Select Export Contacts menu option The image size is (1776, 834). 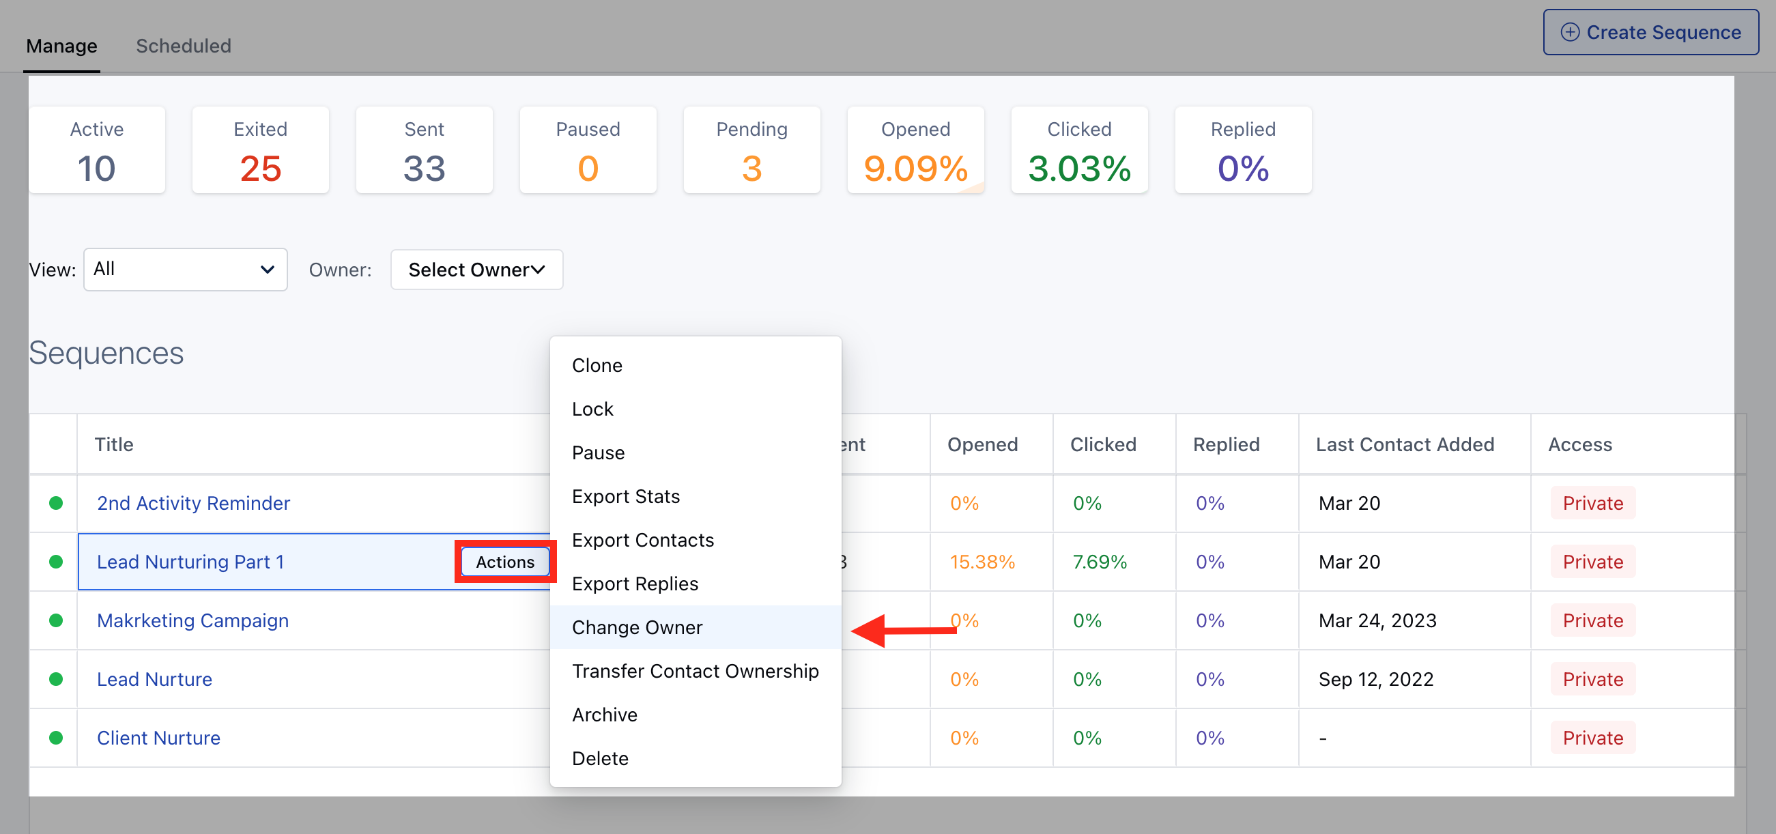point(695,541)
